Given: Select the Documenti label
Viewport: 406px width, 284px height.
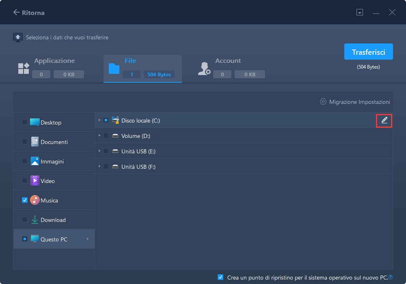Looking at the screenshot, I should pyautogui.click(x=54, y=142).
